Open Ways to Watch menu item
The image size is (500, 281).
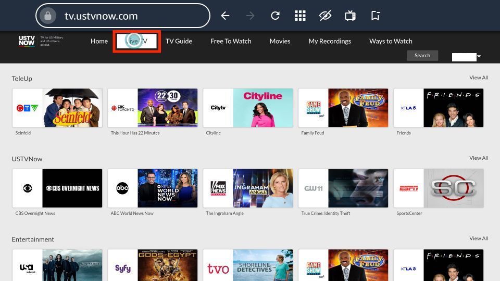[x=391, y=41]
